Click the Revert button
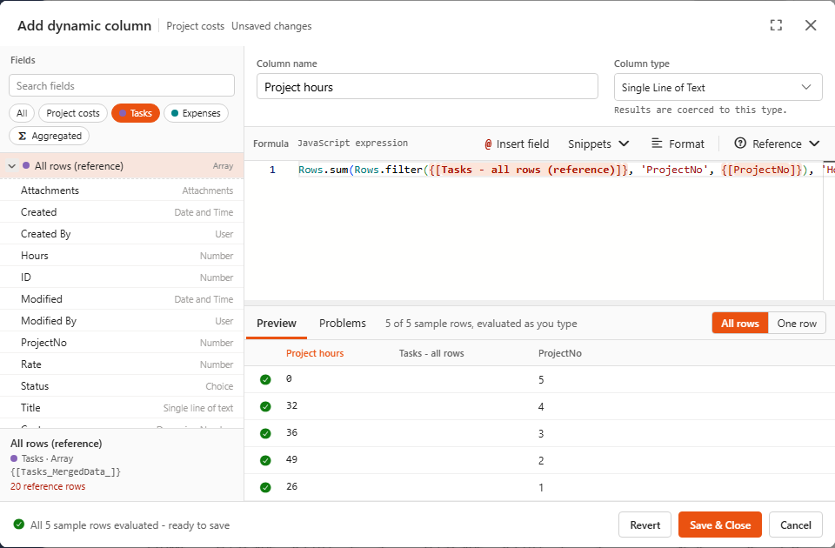 [x=645, y=525]
